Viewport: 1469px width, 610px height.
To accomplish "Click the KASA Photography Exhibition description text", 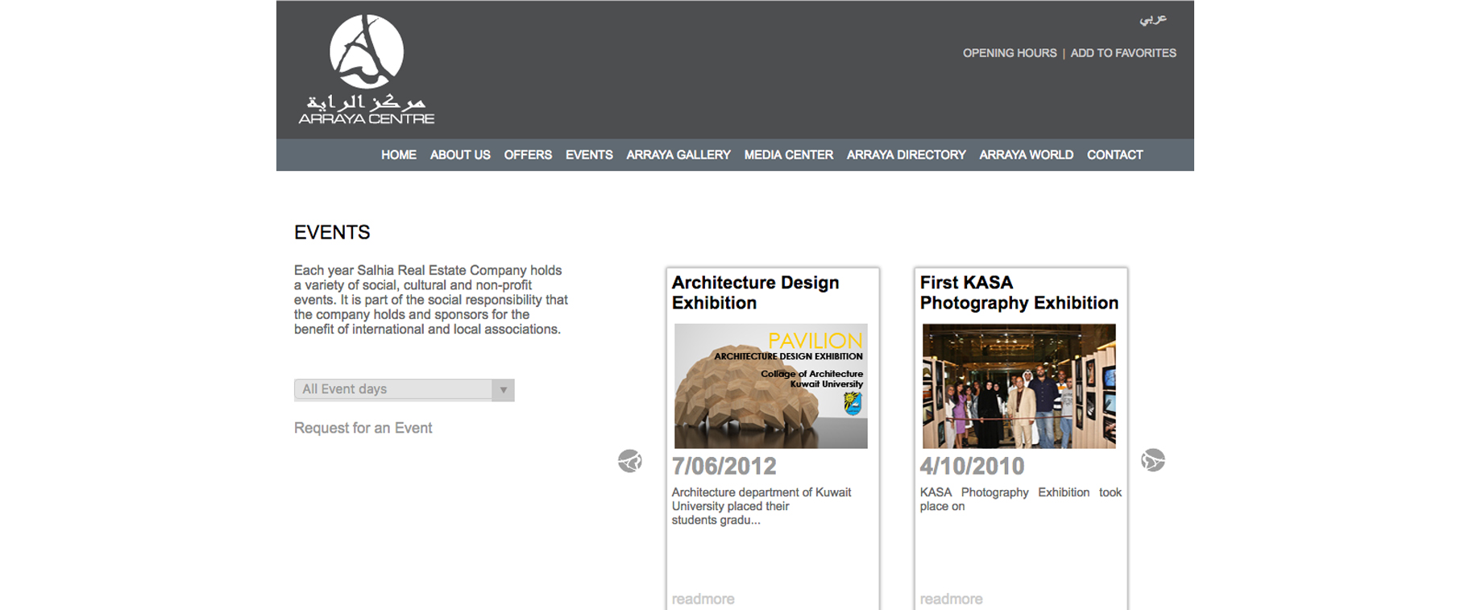I will 1021,499.
